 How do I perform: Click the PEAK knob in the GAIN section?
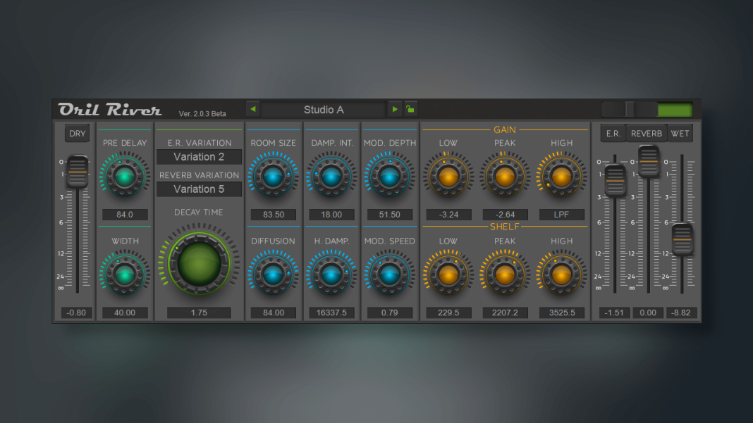pos(505,177)
